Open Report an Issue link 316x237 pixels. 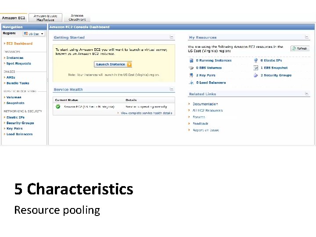point(206,130)
